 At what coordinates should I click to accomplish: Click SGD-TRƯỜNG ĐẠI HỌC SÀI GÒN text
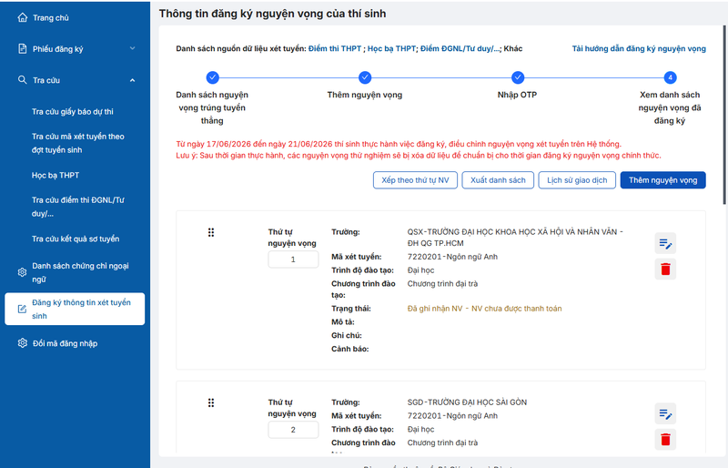[x=467, y=402]
